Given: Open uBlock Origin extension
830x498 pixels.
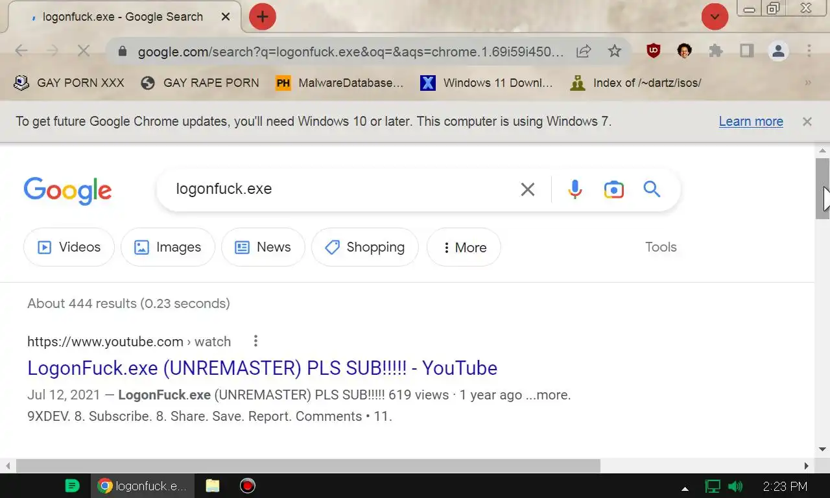Looking at the screenshot, I should (654, 51).
